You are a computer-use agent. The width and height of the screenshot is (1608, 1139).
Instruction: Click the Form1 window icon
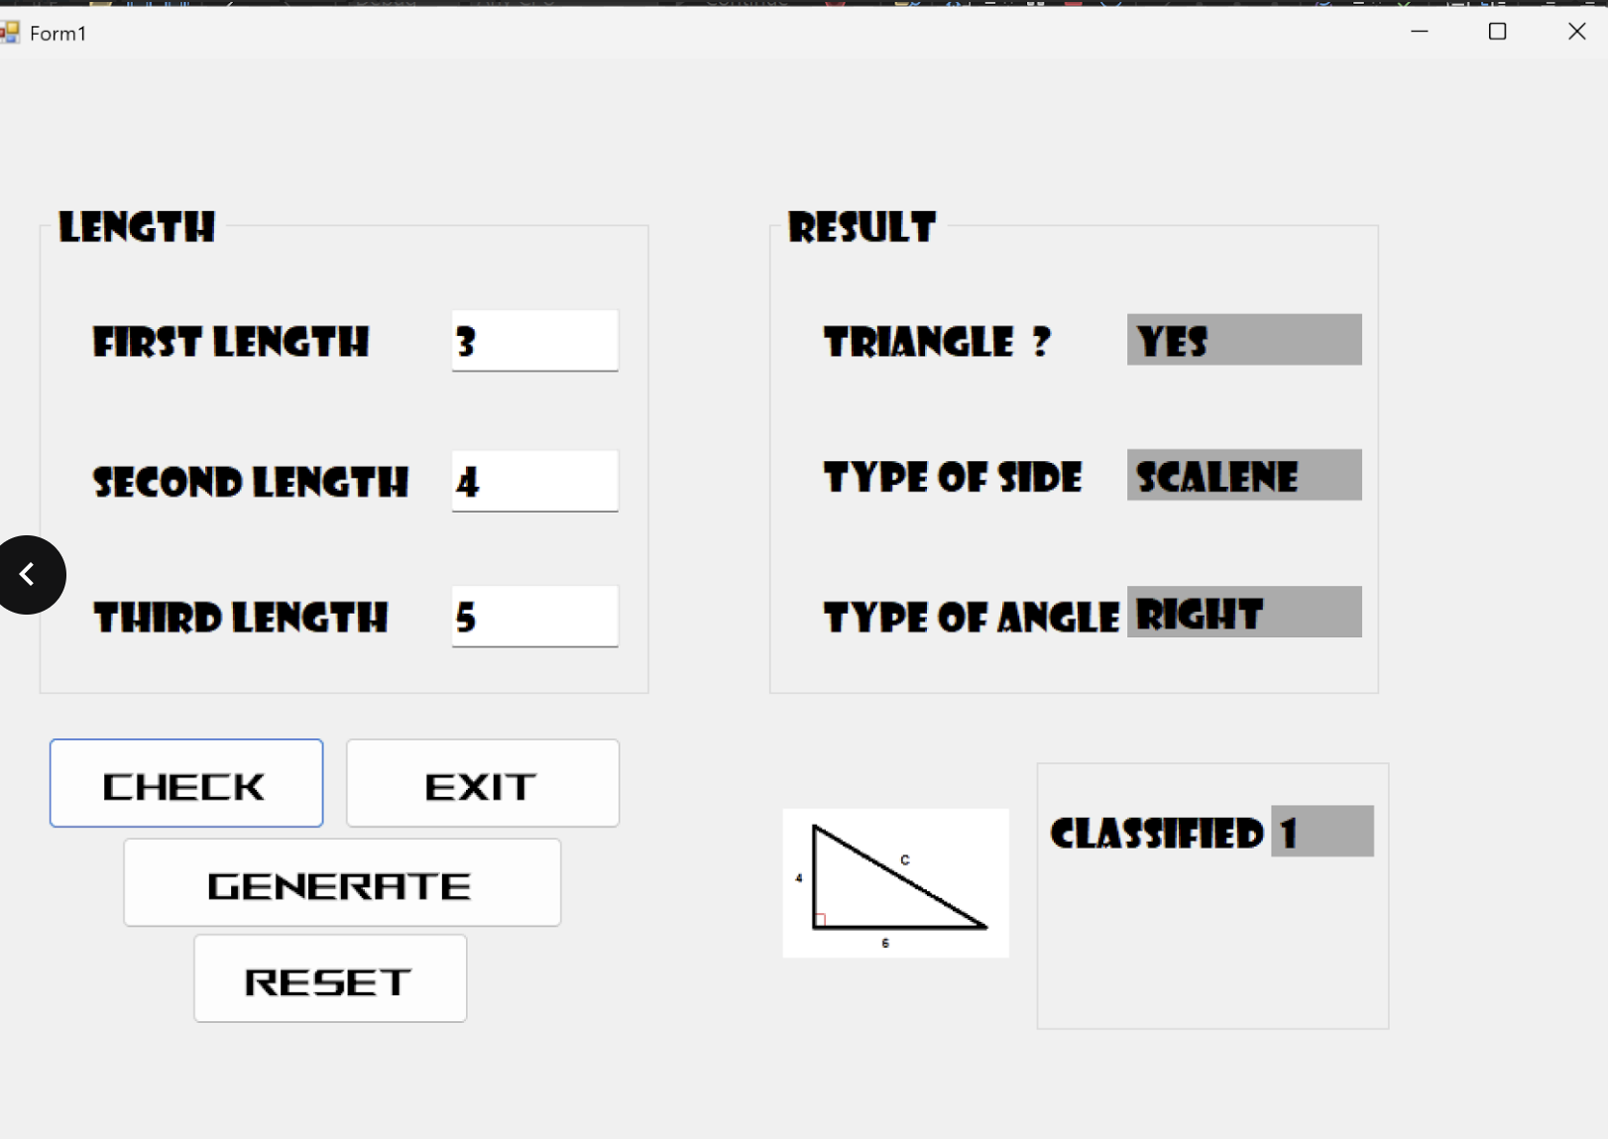tap(10, 34)
